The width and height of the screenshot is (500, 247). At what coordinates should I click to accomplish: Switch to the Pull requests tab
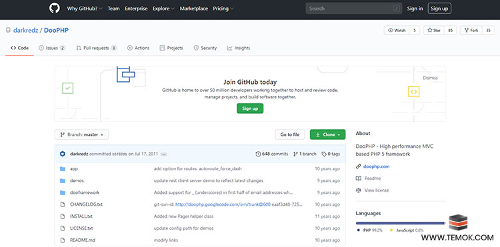coord(96,48)
